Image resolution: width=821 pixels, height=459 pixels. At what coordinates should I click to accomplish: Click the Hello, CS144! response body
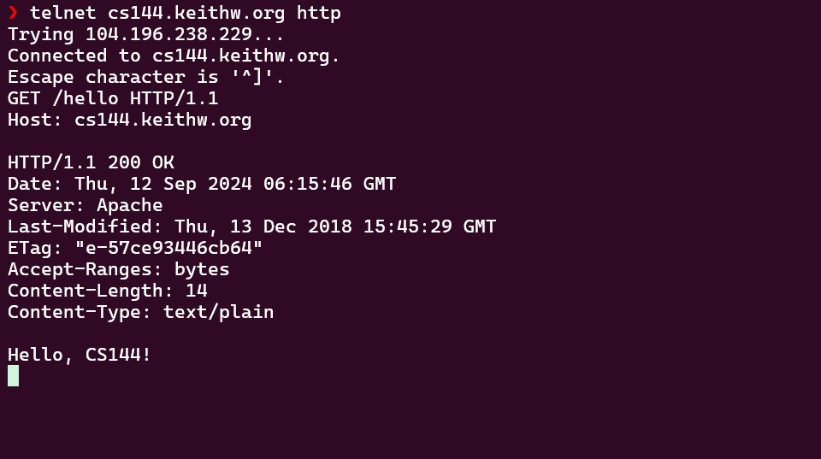click(x=80, y=355)
